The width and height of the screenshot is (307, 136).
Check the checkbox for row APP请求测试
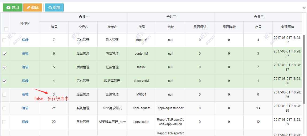4,108
